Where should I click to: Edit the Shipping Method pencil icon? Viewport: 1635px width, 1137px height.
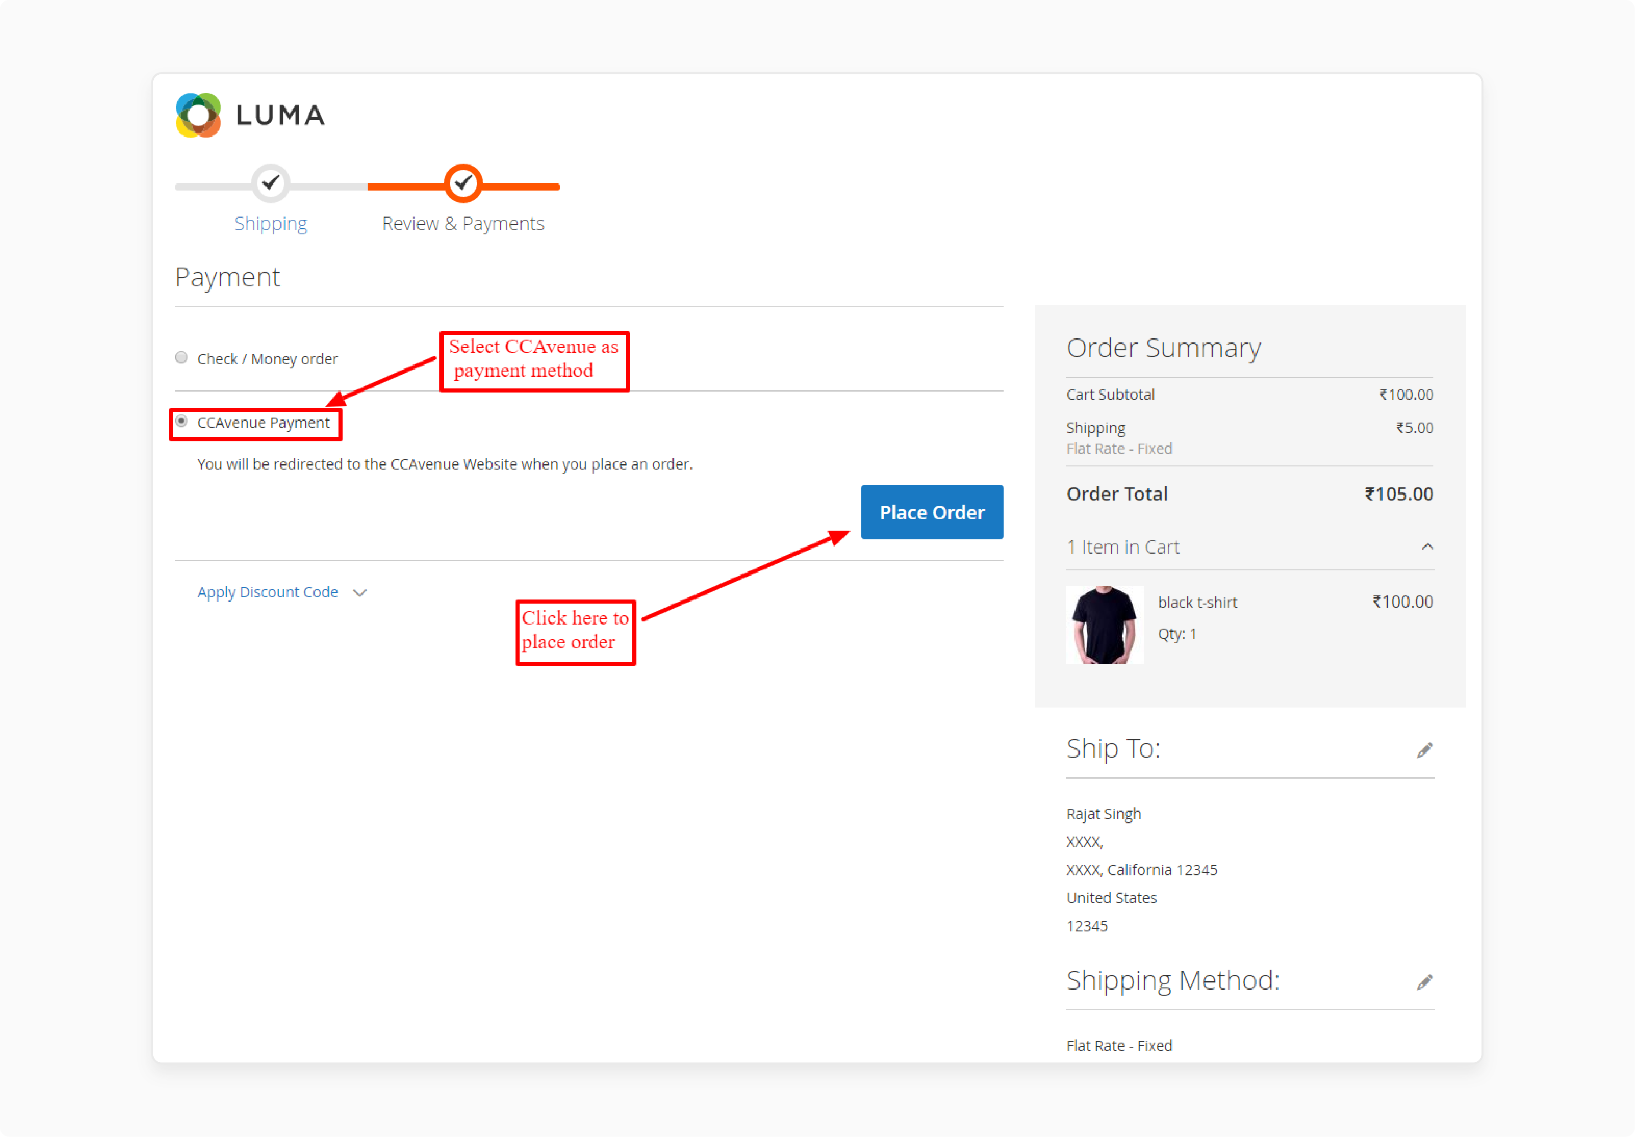point(1425,982)
